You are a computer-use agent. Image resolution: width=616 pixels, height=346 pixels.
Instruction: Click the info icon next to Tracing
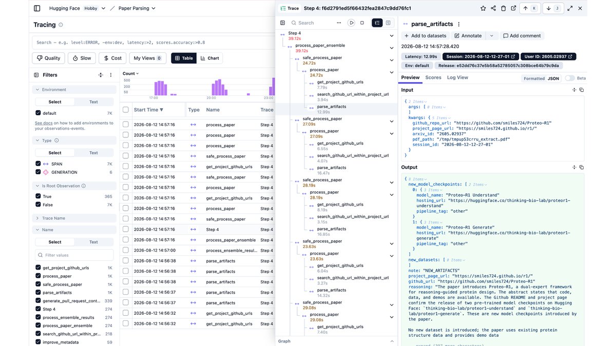pyautogui.click(x=61, y=25)
